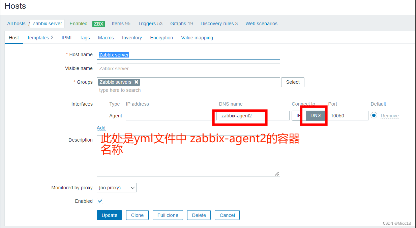Image resolution: width=416 pixels, height=228 pixels.
Task: Open Web scenarios link
Action: click(x=261, y=24)
